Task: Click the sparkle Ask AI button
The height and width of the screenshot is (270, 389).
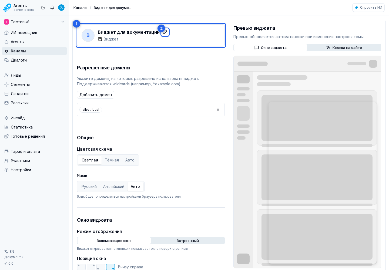Action: (x=368, y=8)
